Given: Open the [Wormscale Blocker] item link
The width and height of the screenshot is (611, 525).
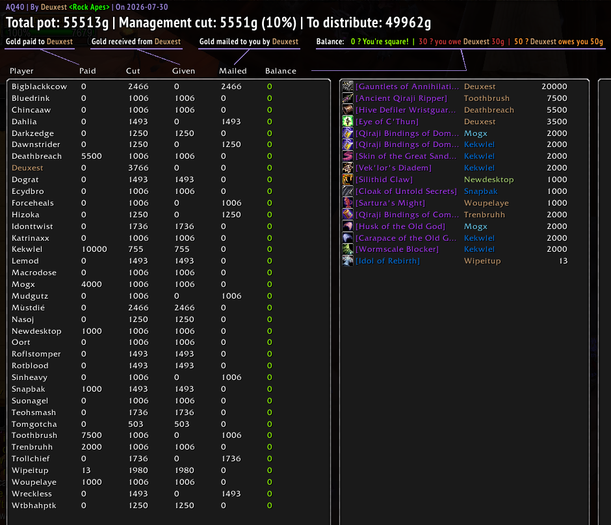Looking at the screenshot, I should 397,249.
